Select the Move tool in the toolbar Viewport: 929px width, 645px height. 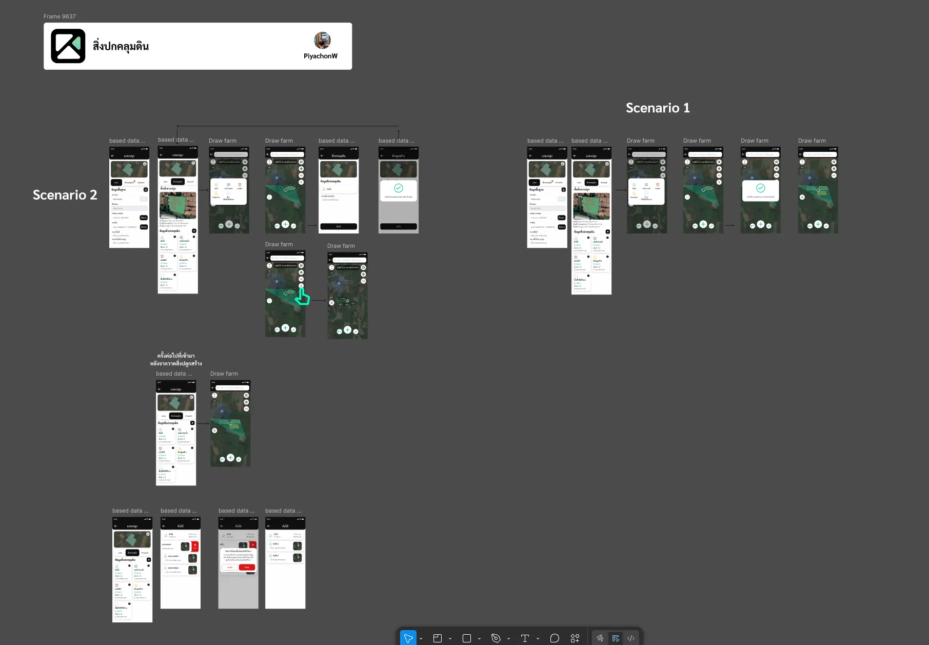pyautogui.click(x=408, y=638)
